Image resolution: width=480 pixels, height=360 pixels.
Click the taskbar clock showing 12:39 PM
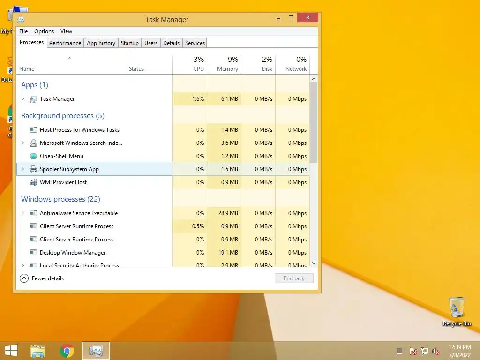pyautogui.click(x=459, y=351)
